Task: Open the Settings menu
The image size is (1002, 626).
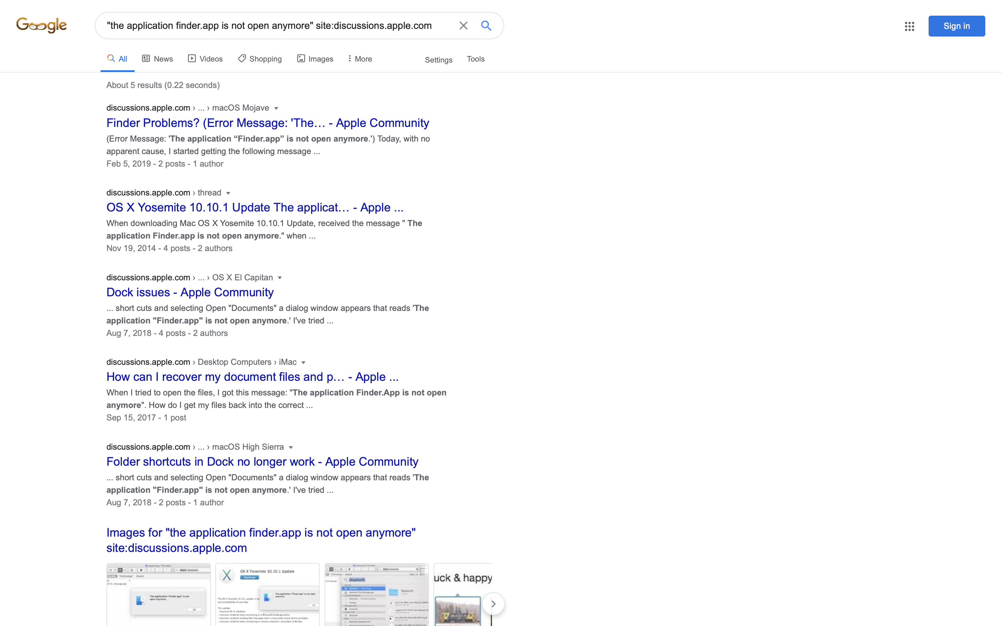Action: click(x=438, y=59)
